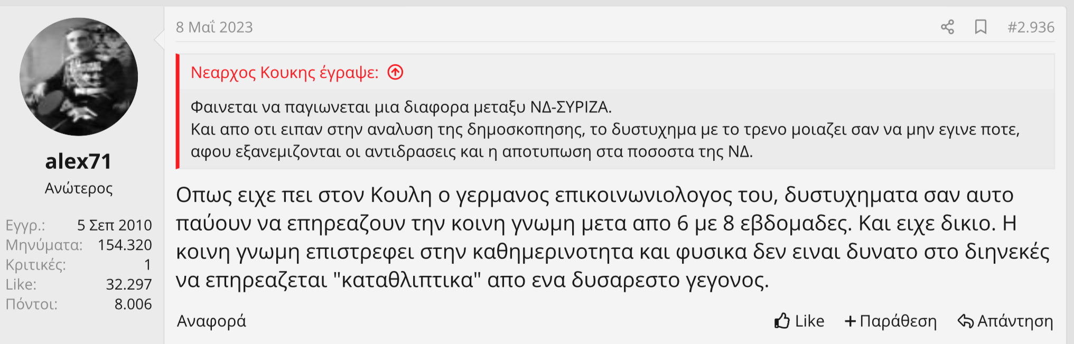Expand the quoted message block
This screenshot has height=344, width=1074.
[613, 129]
